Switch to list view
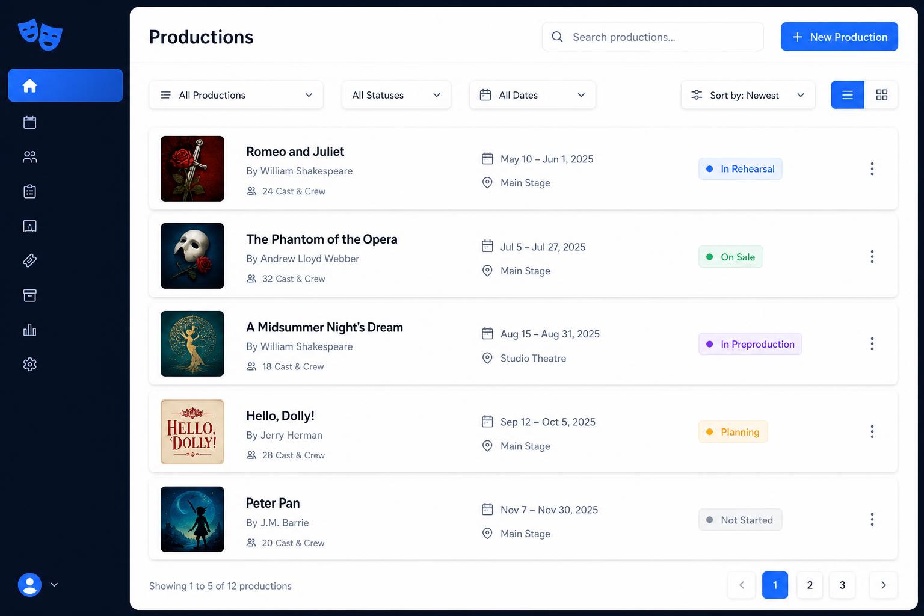The width and height of the screenshot is (924, 616). (x=848, y=95)
